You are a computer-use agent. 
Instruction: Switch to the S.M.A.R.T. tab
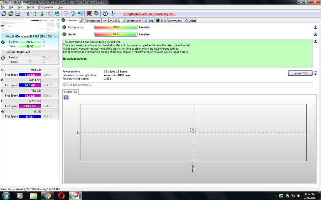point(112,21)
